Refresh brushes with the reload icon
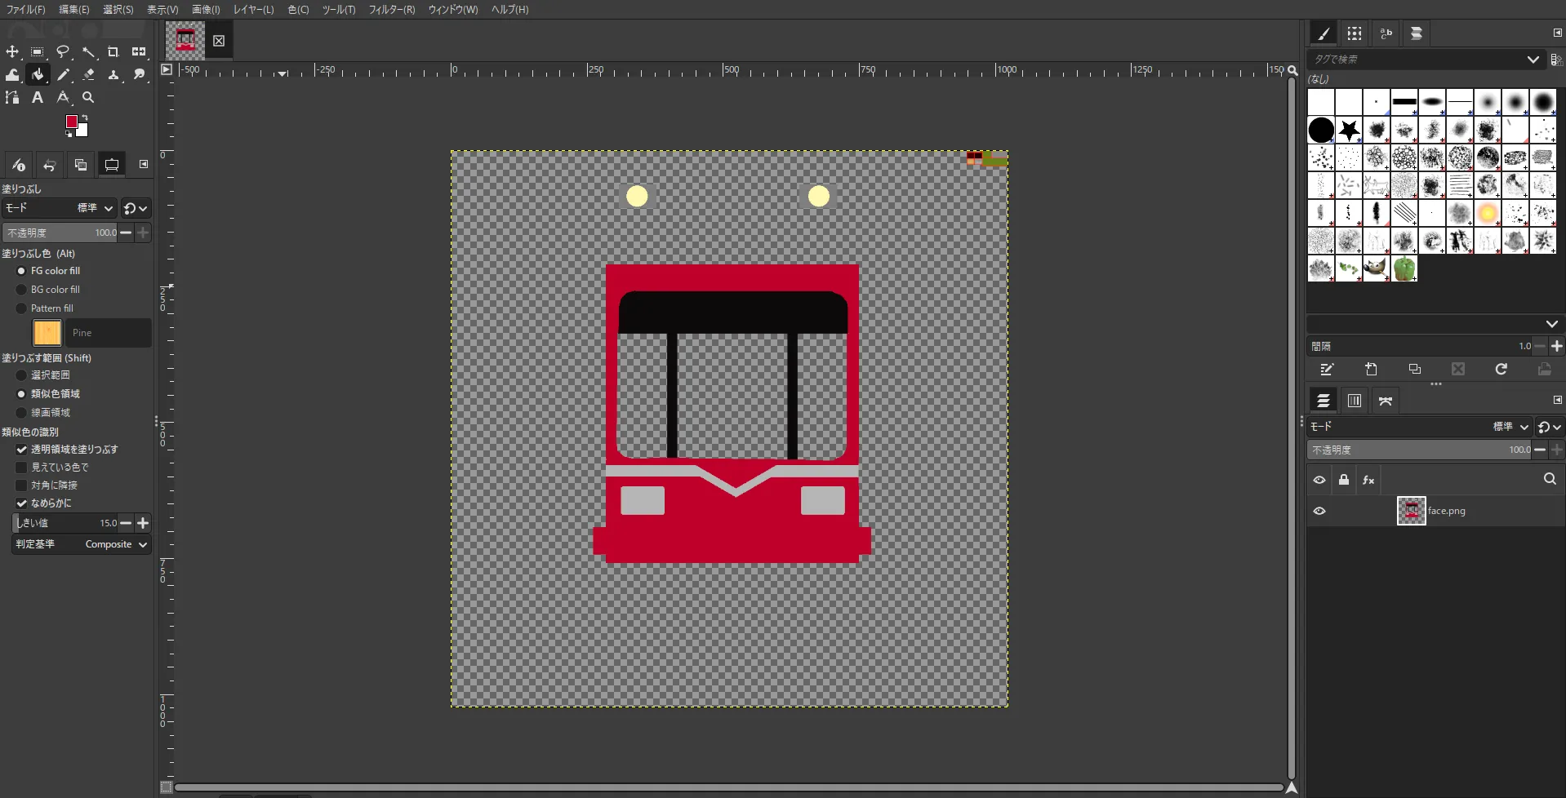 click(1501, 370)
